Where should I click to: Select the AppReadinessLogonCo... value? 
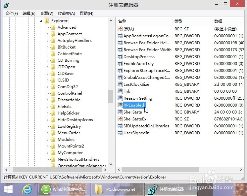(x=147, y=36)
